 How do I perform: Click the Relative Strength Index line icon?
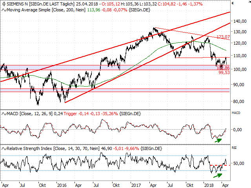coord(4,149)
